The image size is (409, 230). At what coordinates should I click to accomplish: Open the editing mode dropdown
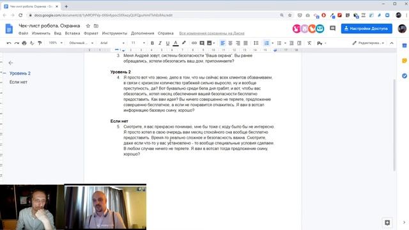368,43
